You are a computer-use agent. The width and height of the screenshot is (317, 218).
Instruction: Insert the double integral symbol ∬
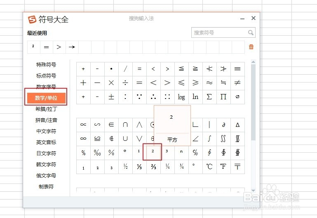click(x=223, y=139)
